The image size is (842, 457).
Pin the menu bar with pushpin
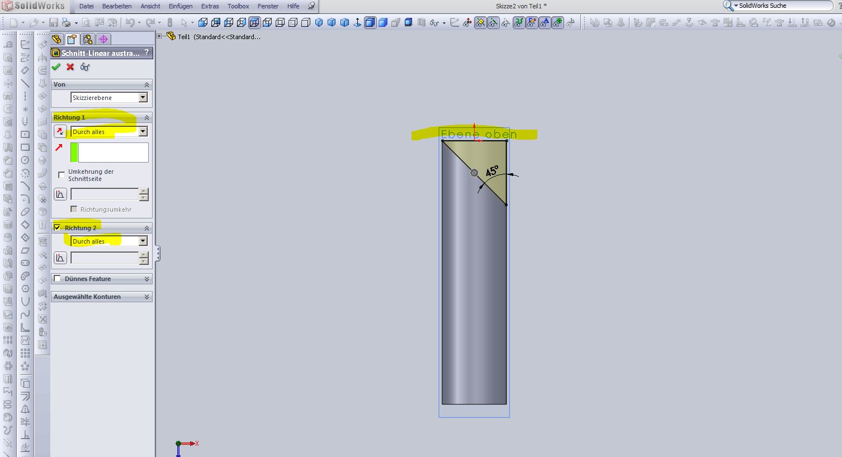point(311,6)
